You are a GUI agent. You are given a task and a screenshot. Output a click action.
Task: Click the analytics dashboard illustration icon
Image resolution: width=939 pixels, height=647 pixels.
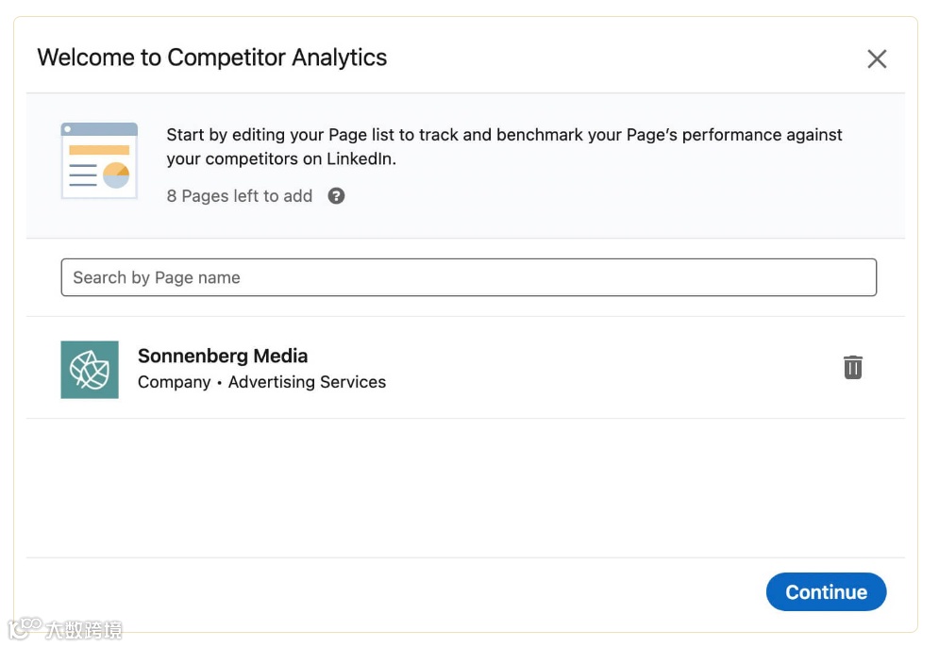coord(99,160)
